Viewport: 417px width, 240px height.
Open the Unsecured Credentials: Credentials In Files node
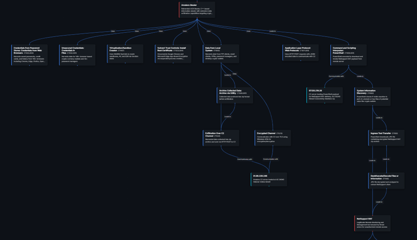[x=77, y=55]
